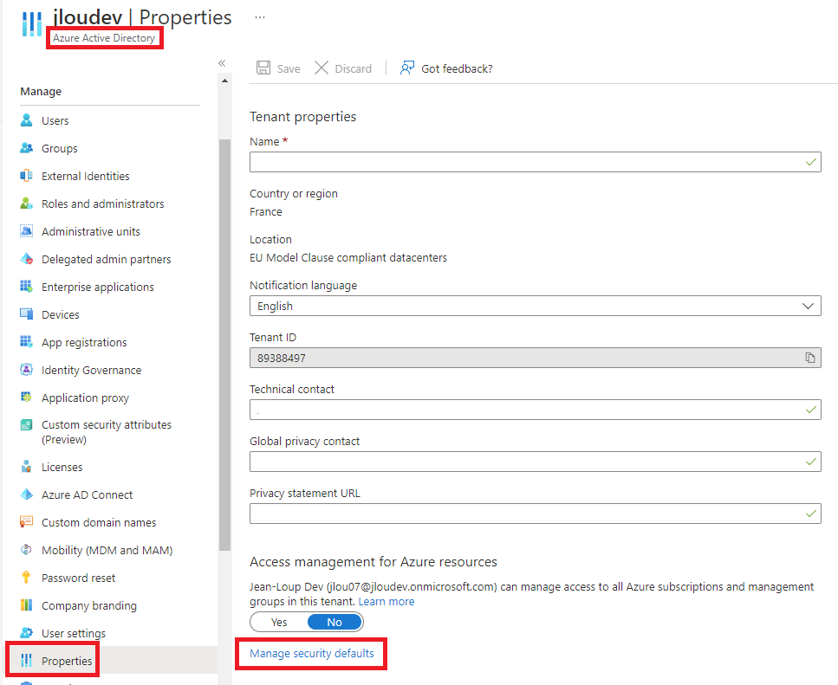Click the Enterprise applications grid icon
The width and height of the screenshot is (838, 685).
[26, 286]
